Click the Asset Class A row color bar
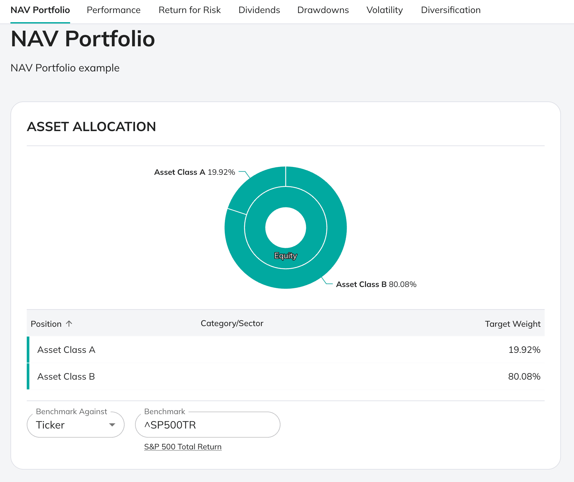Screen dimensions: 574x482 [x=28, y=350]
